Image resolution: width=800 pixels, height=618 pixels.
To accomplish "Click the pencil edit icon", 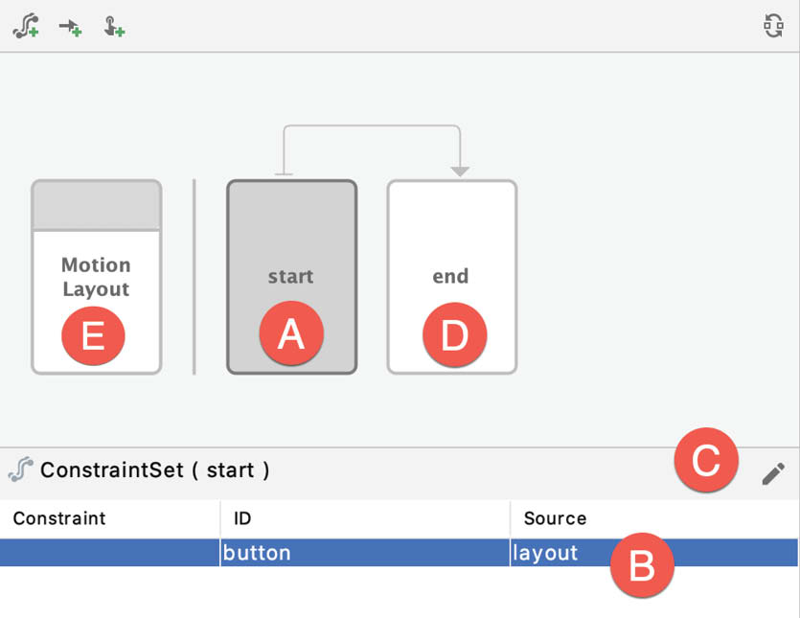I will [x=773, y=473].
